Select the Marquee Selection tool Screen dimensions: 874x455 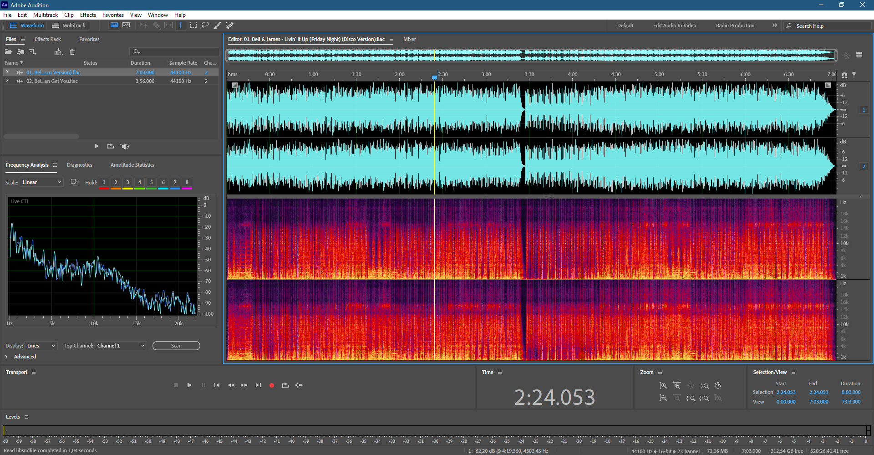pos(193,25)
